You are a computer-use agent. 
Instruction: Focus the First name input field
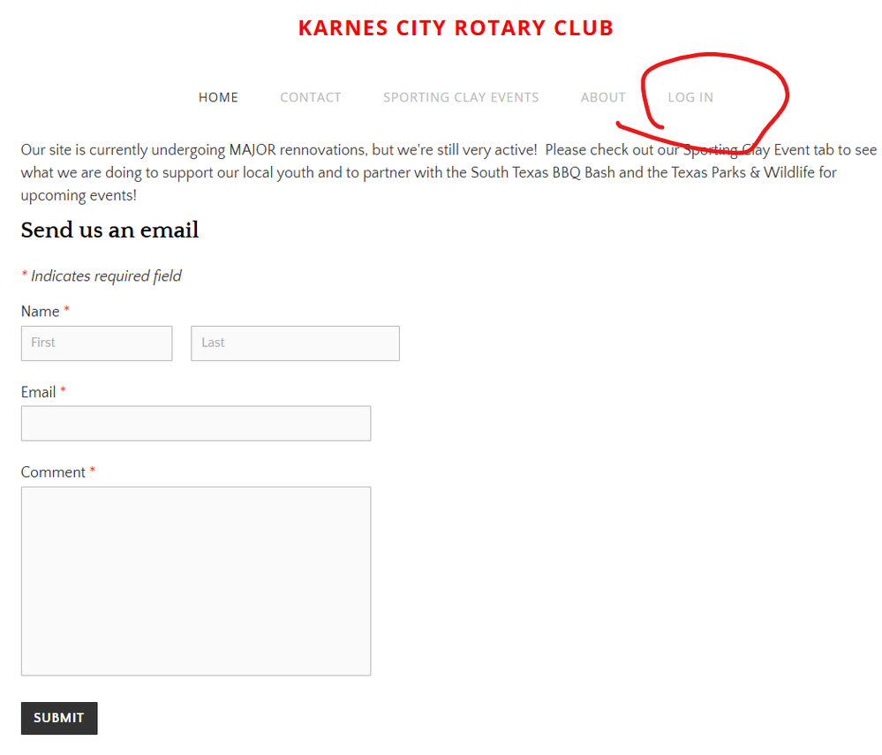tap(97, 344)
